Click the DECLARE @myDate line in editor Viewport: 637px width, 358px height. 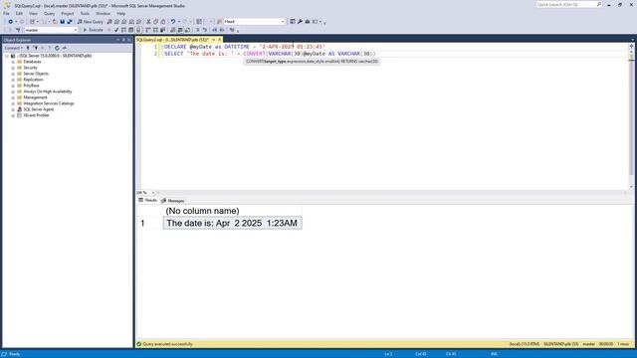click(245, 47)
